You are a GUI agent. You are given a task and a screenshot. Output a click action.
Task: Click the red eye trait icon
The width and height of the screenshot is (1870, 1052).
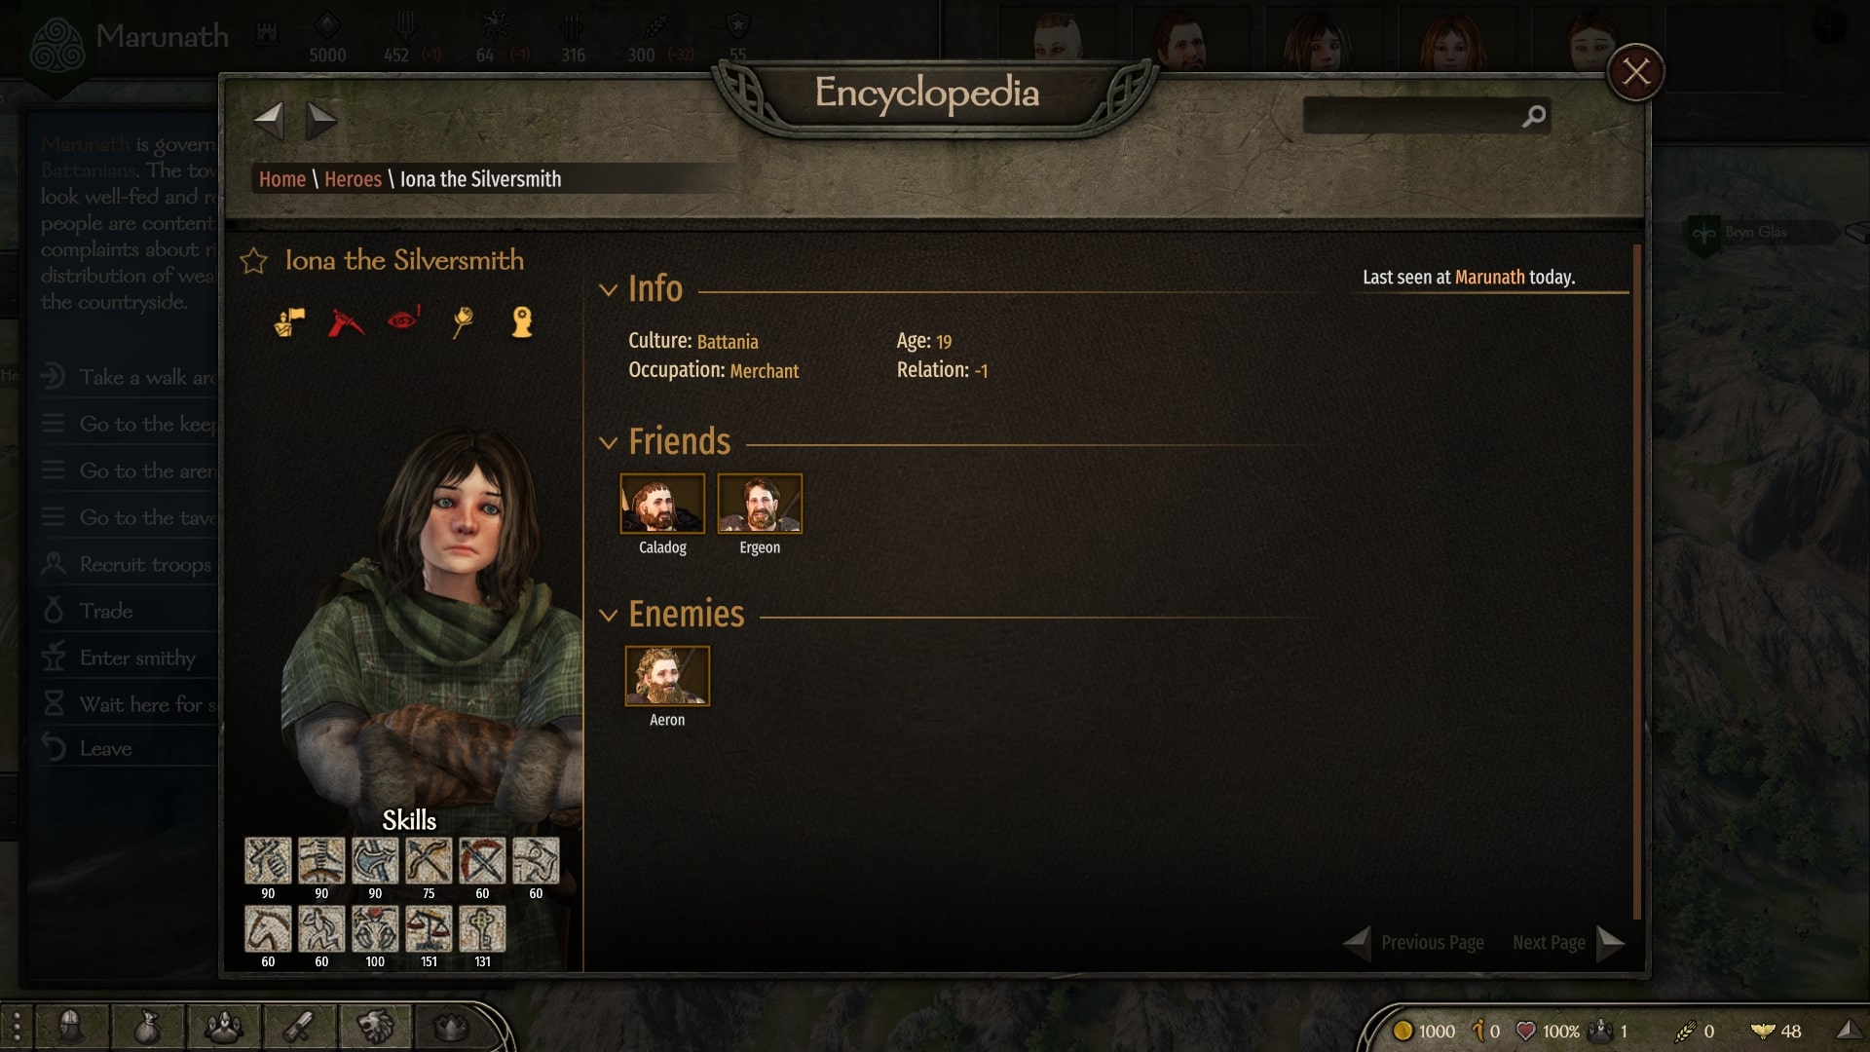[x=403, y=319]
